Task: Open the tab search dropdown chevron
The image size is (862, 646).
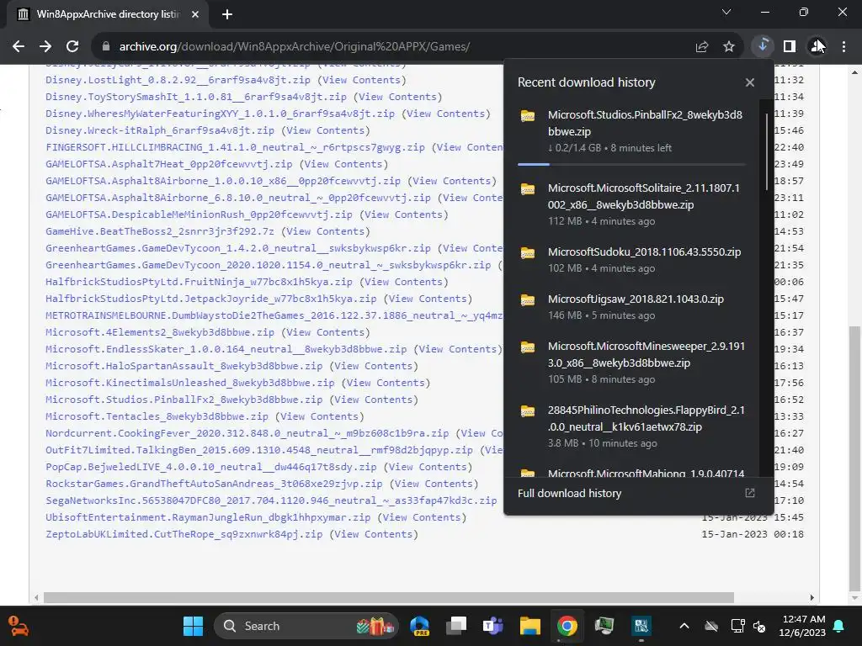Action: 726,12
